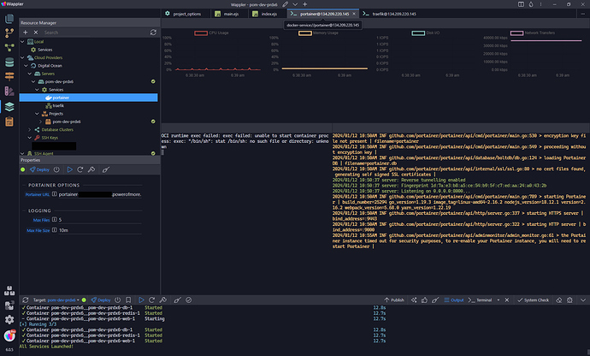The height and width of the screenshot is (356, 590).
Task: Switch to the project_options tab
Action: point(183,14)
